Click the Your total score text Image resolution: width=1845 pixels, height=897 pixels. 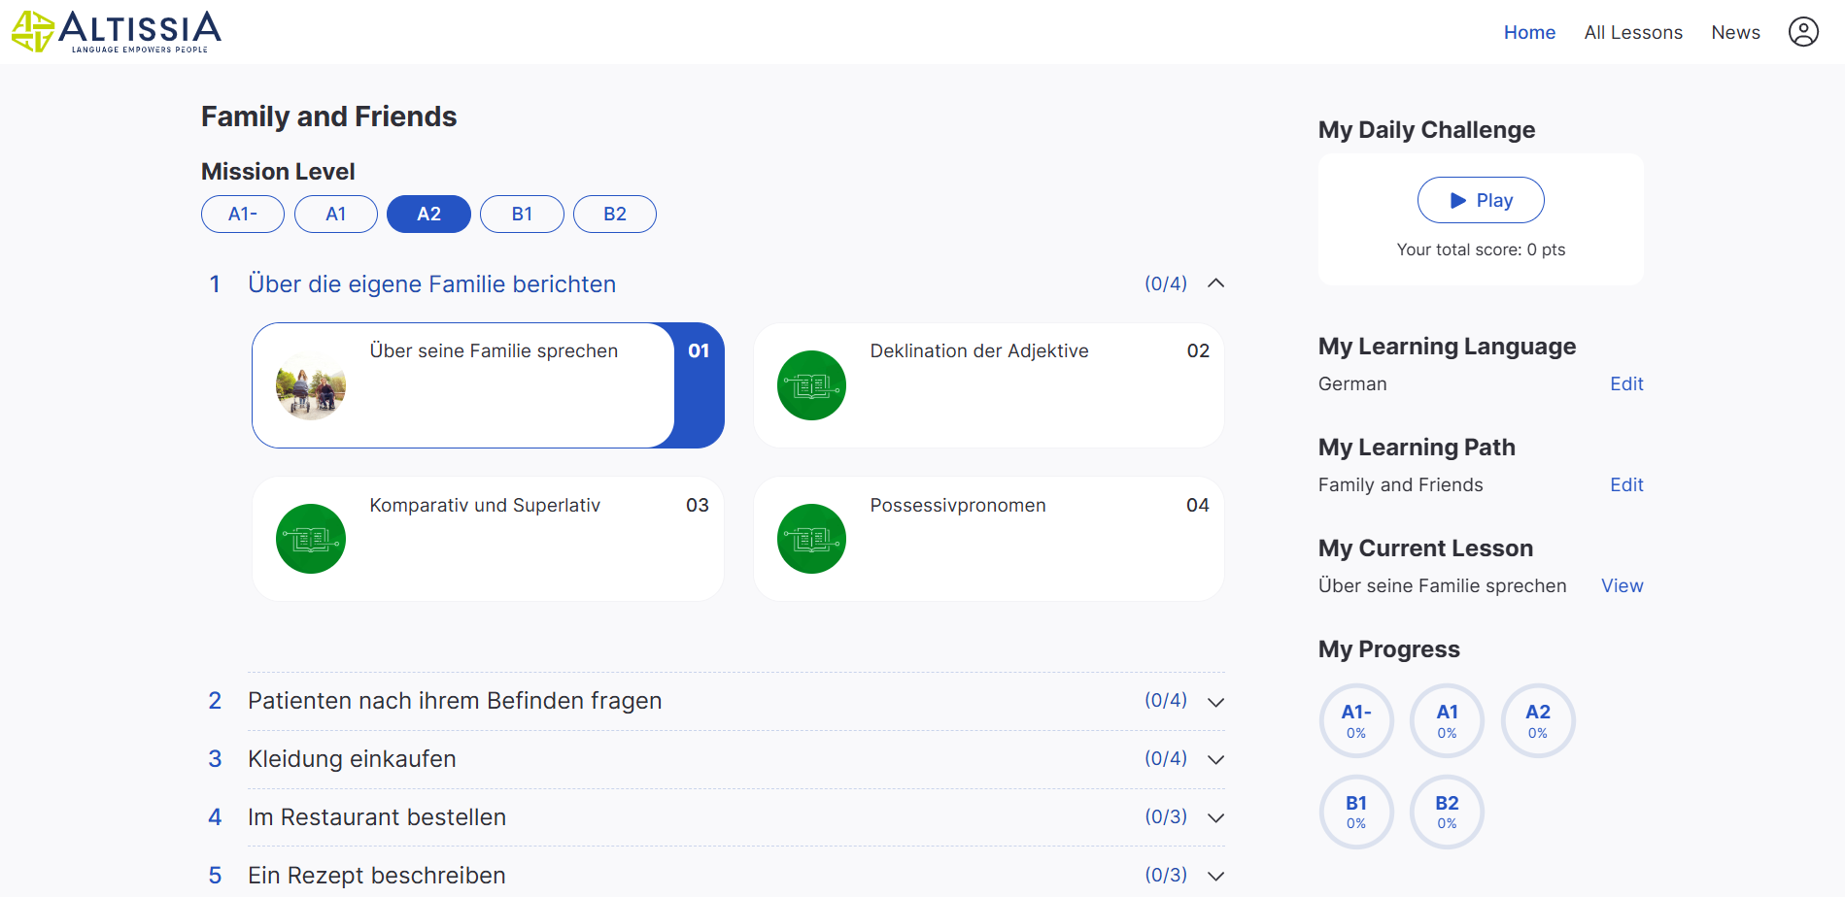(1481, 249)
